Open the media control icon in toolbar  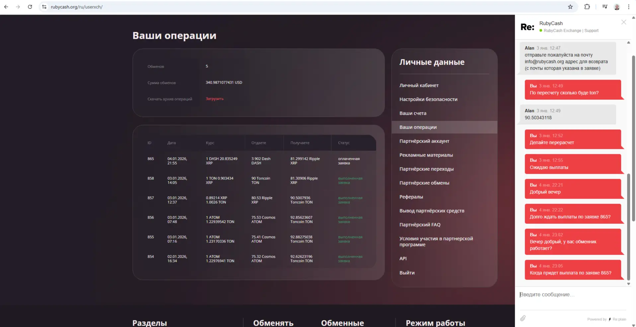605,7
